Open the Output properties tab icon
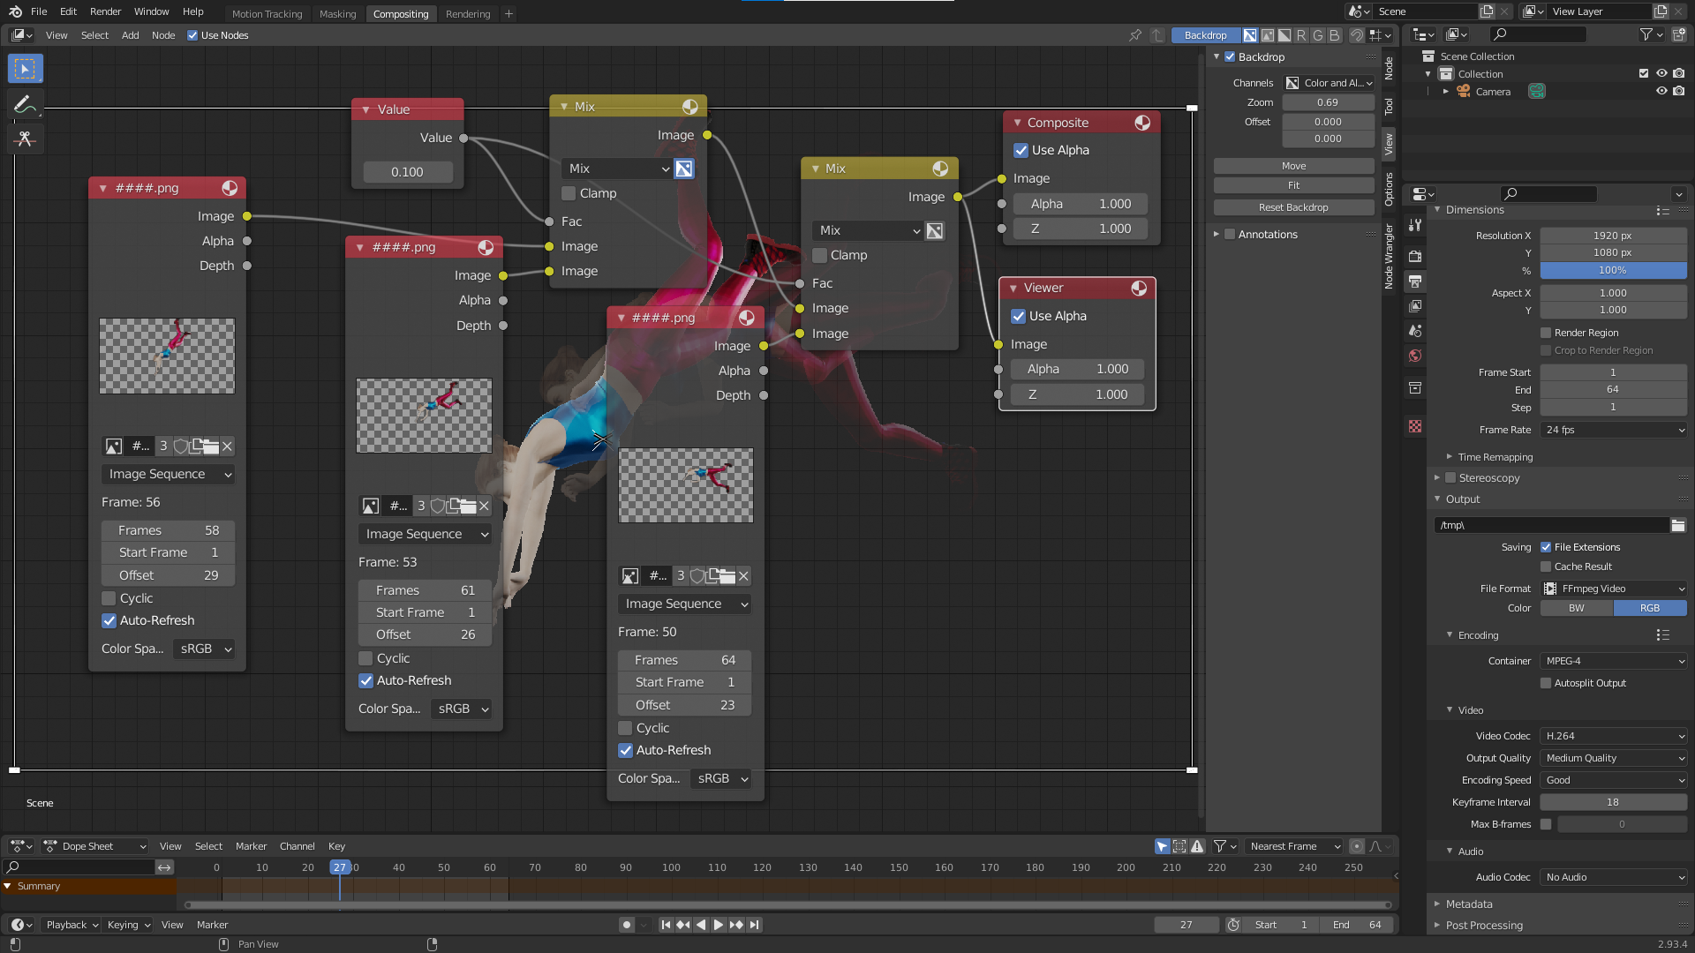Screen dimensions: 1695x953 (x=1415, y=281)
